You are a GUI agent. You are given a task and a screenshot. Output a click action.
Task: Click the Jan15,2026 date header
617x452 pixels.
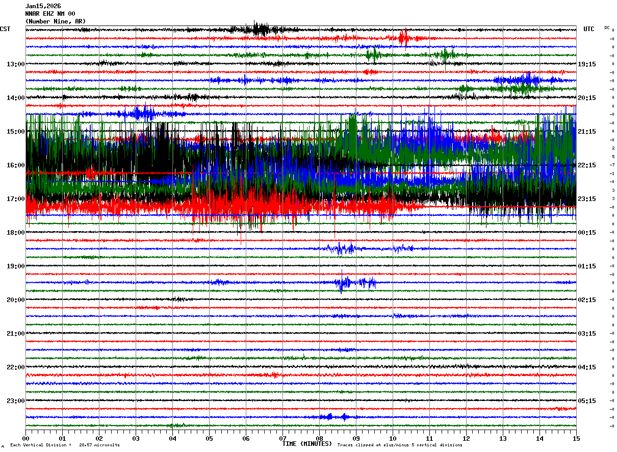tap(43, 6)
